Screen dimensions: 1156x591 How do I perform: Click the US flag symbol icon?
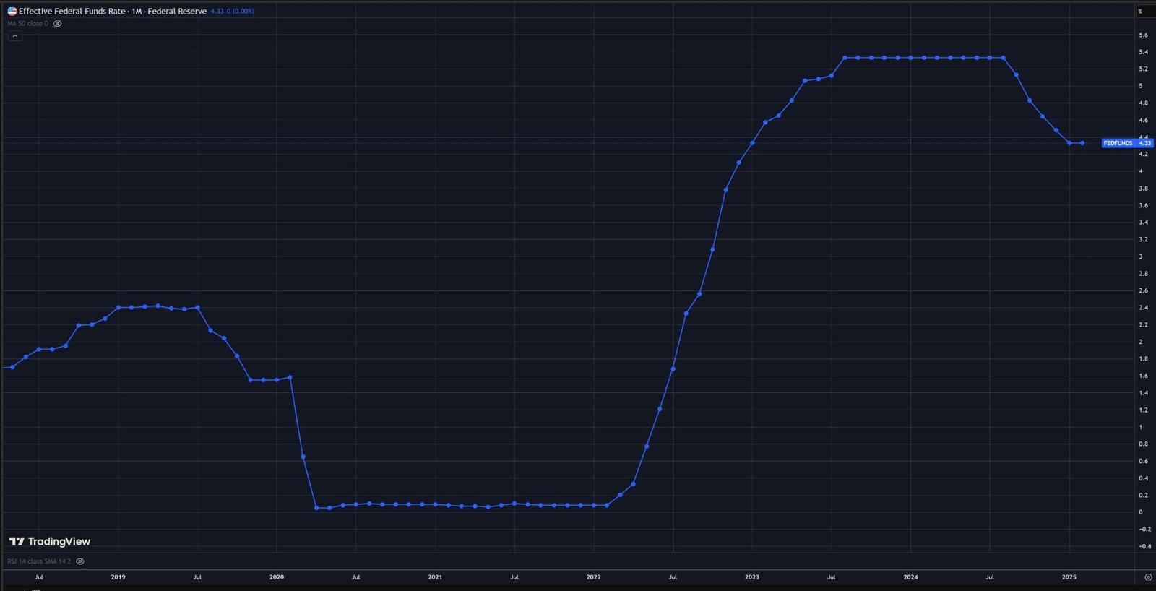point(12,11)
